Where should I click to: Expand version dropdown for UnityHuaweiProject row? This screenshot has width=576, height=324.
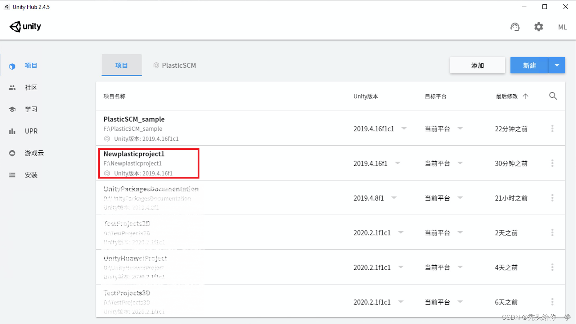(401, 267)
